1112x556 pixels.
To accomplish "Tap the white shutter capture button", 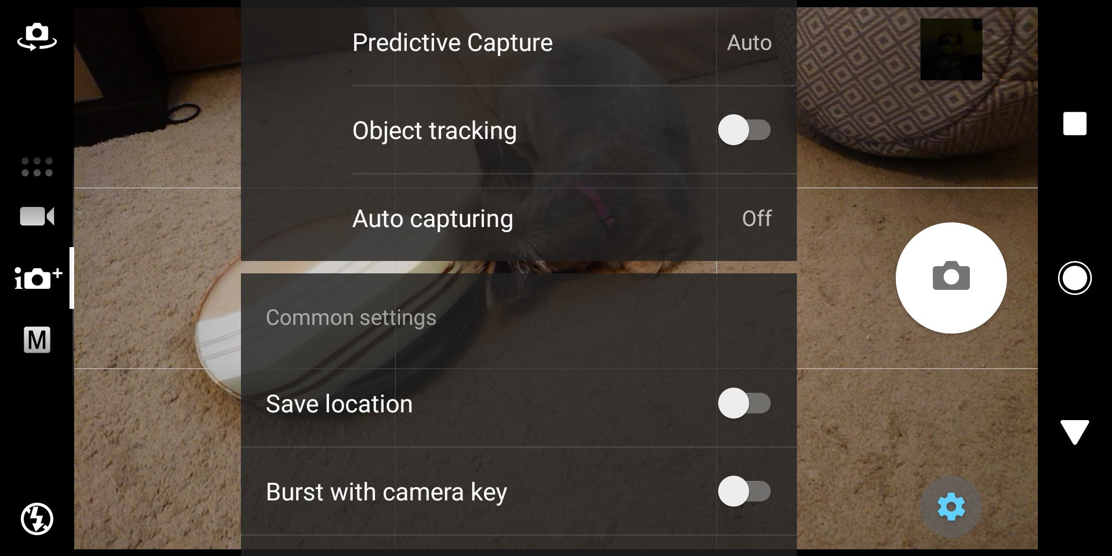I will (x=951, y=278).
